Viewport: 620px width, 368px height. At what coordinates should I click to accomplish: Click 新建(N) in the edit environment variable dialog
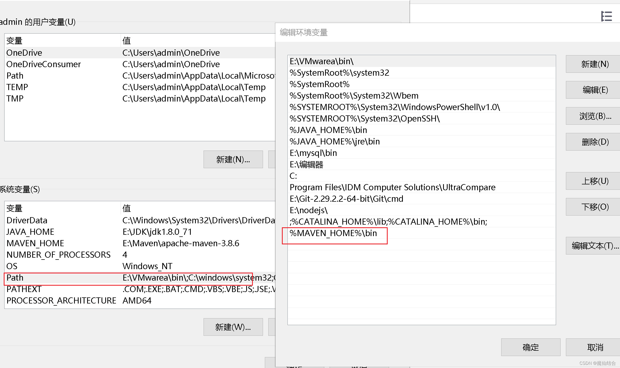[593, 64]
